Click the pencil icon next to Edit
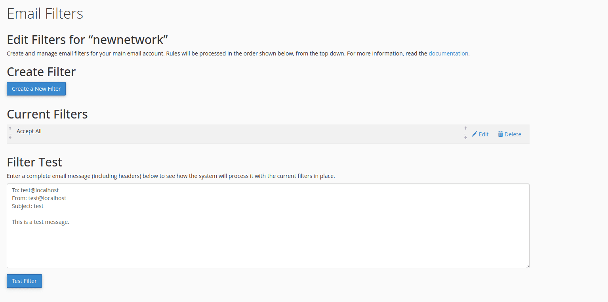Image resolution: width=608 pixels, height=302 pixels. pyautogui.click(x=474, y=134)
